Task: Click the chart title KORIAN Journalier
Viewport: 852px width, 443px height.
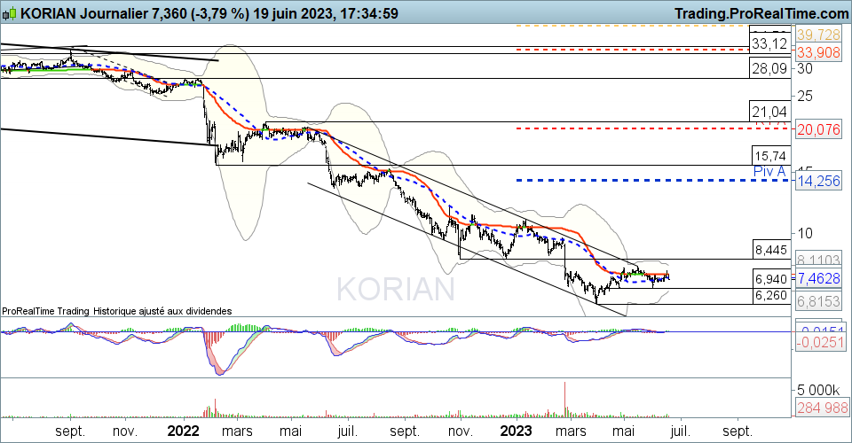Action: [x=84, y=13]
